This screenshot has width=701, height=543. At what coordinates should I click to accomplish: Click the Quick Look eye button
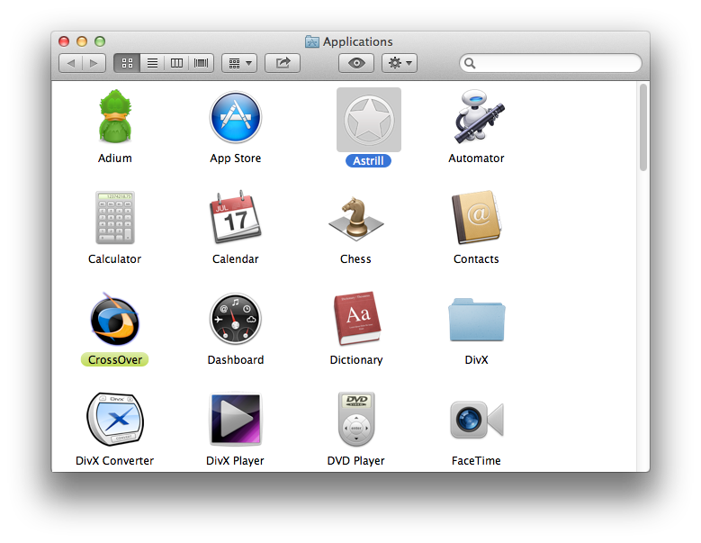click(x=356, y=63)
